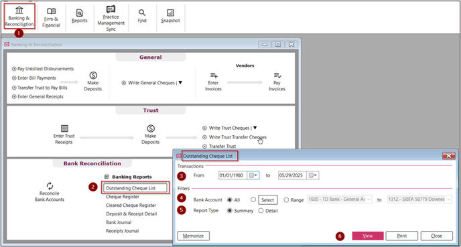
Task: Click the Pay Invoices icon under Vendors
Action: 277,76
